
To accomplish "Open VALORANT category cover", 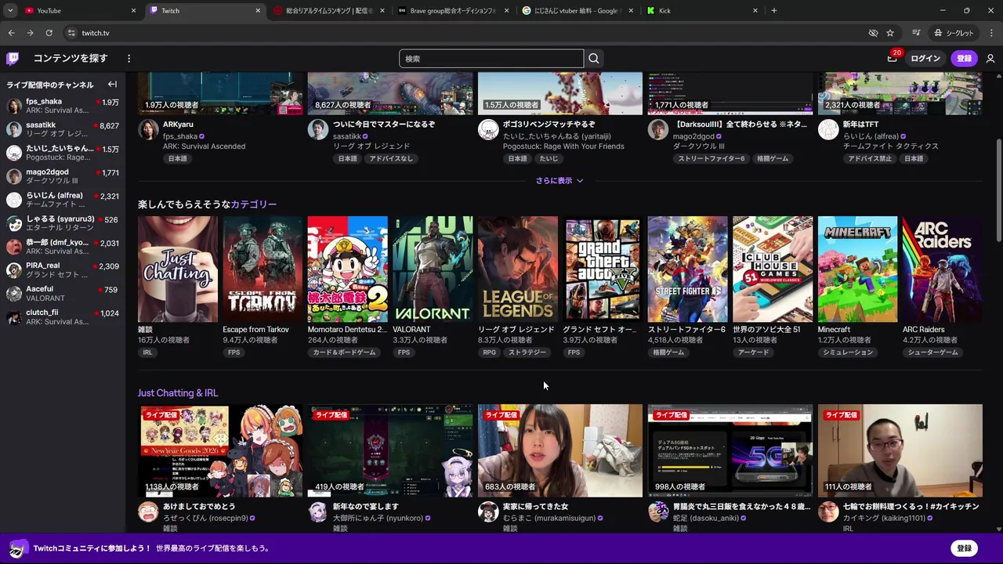I will (433, 269).
